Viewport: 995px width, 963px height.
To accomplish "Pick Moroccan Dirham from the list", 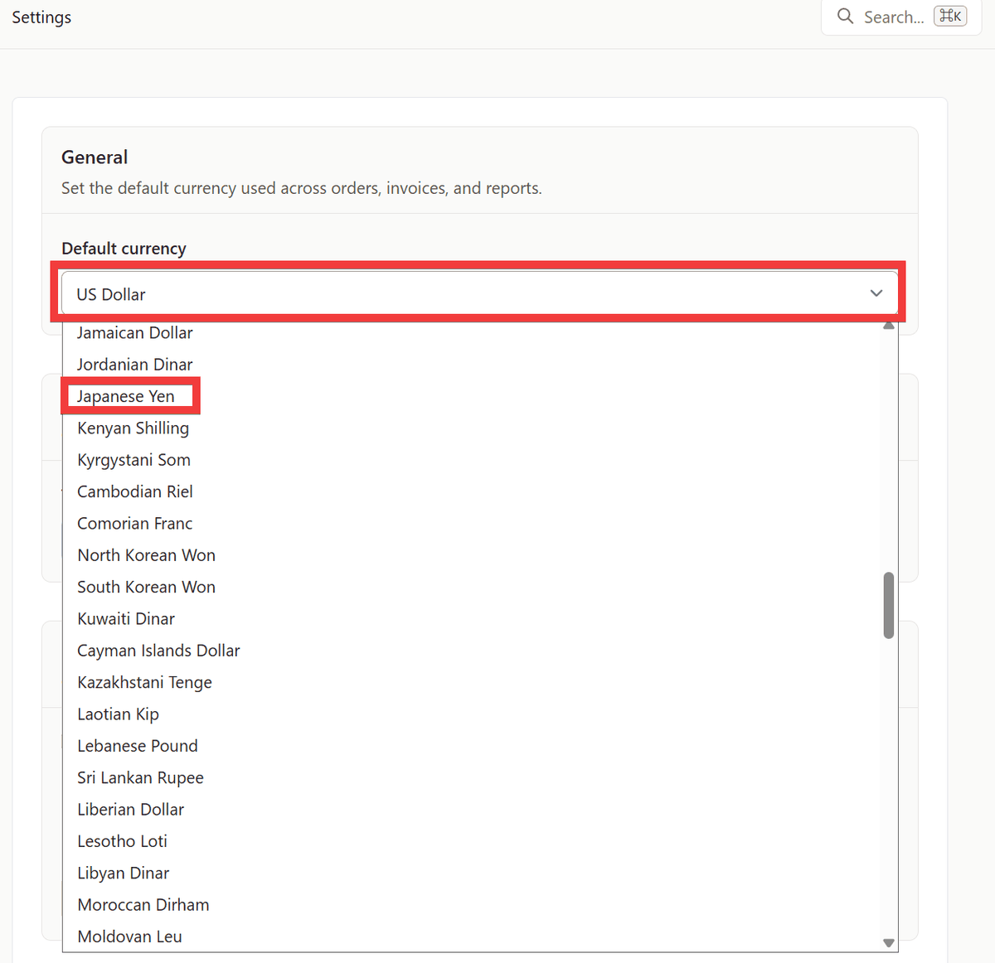I will pos(143,905).
